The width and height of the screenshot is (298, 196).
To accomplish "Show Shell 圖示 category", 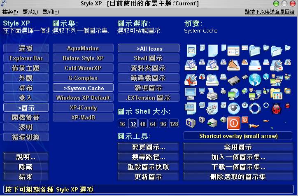I will [149, 58].
